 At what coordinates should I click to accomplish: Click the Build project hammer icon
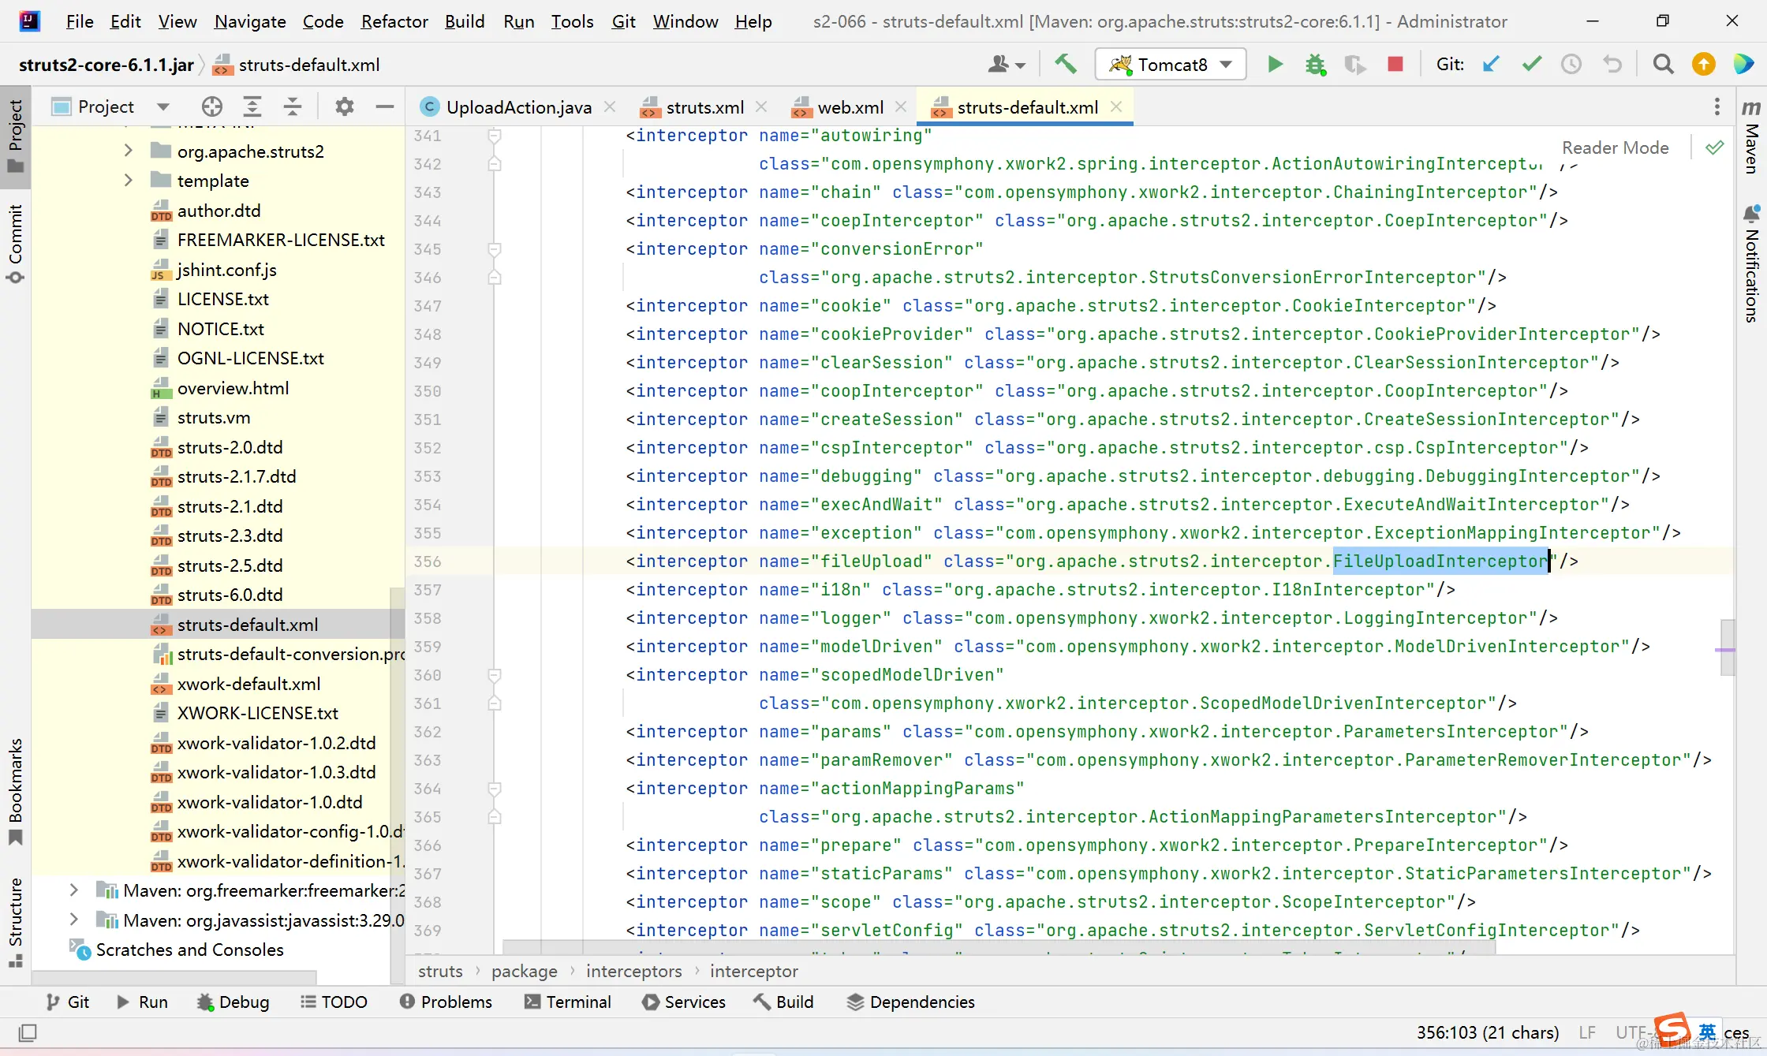(1066, 64)
